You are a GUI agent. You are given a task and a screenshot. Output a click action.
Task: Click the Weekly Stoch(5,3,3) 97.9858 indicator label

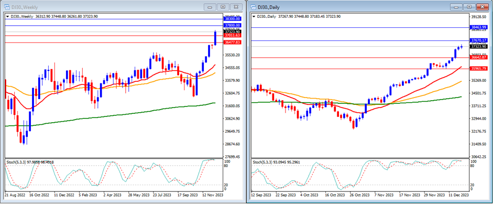30,162
